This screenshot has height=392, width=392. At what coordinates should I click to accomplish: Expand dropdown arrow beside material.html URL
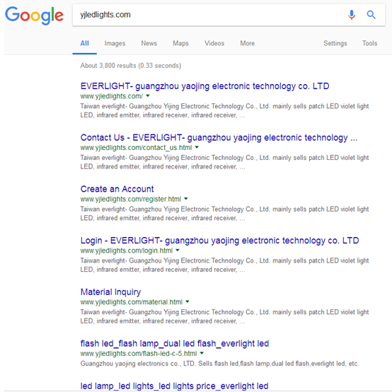(x=188, y=301)
